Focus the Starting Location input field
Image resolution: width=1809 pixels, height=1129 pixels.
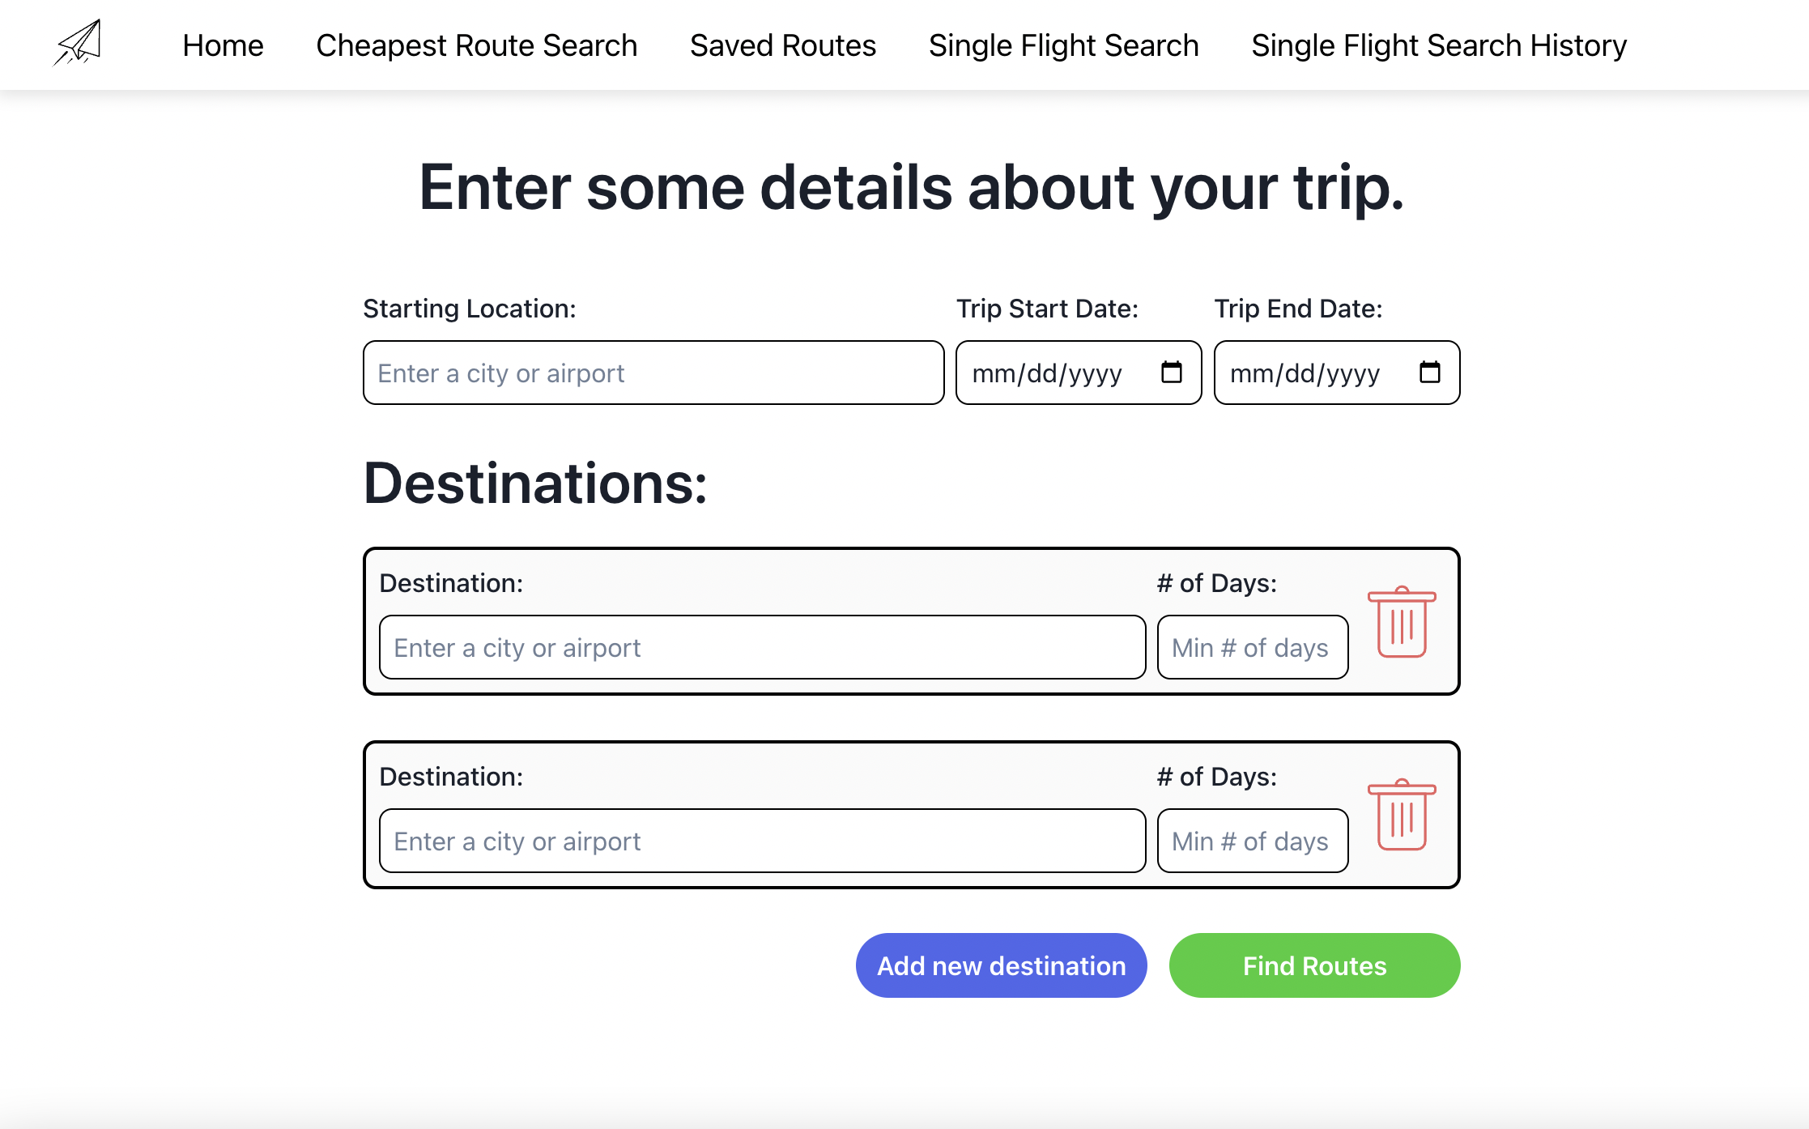653,373
